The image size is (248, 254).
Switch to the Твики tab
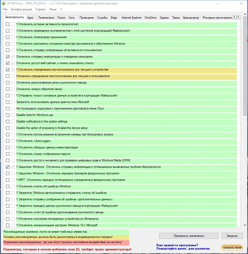pyautogui.click(x=176, y=18)
